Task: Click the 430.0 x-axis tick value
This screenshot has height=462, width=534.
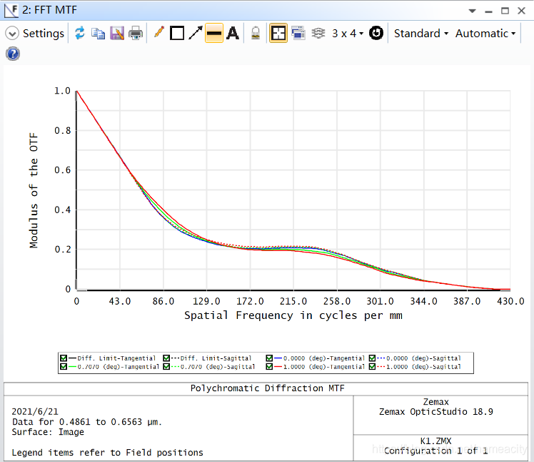Action: click(510, 301)
